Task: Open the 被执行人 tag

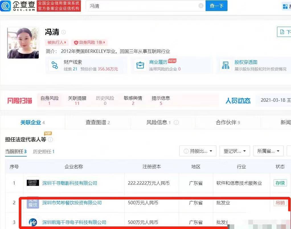Action: pos(57,42)
